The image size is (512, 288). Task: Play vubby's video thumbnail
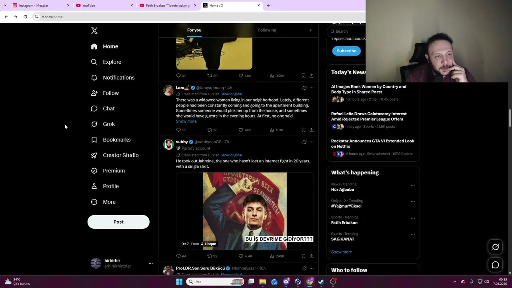click(245, 211)
